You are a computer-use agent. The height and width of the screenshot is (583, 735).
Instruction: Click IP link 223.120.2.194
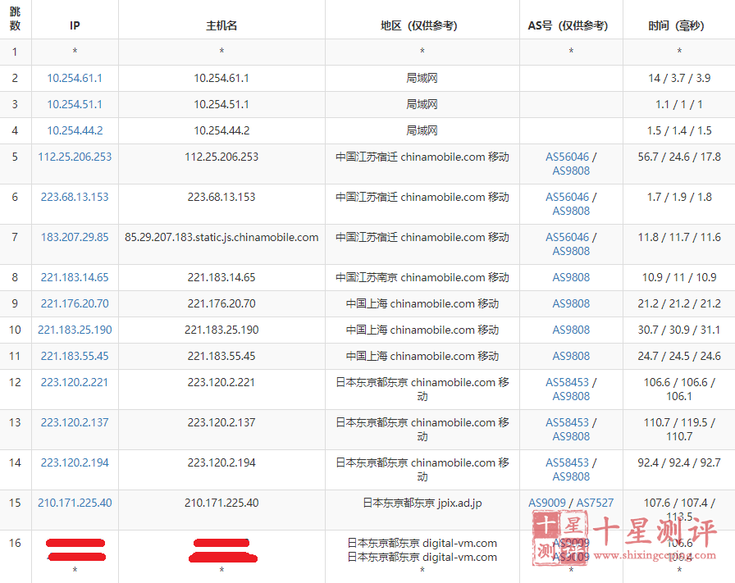pos(75,463)
